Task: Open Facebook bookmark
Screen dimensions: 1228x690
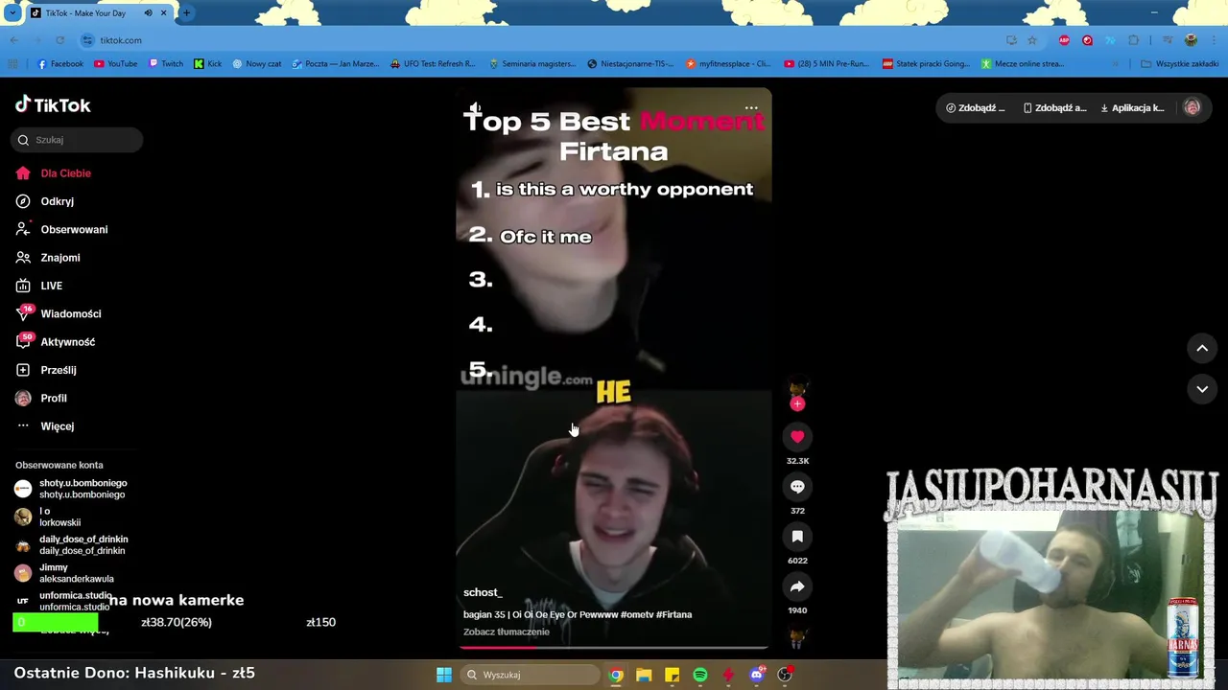Action: click(x=59, y=64)
